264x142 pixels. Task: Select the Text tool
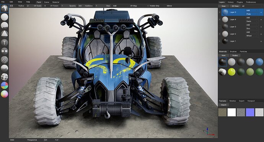pyautogui.click(x=4, y=42)
